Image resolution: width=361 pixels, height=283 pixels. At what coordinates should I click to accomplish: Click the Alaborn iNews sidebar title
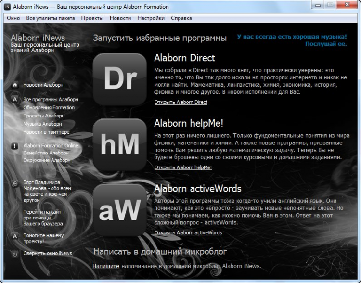tap(38, 38)
